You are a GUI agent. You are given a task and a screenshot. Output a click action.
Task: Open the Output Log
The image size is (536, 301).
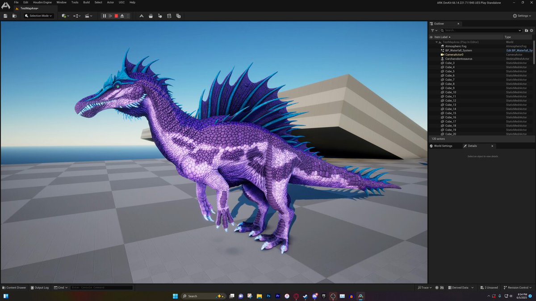click(40, 288)
